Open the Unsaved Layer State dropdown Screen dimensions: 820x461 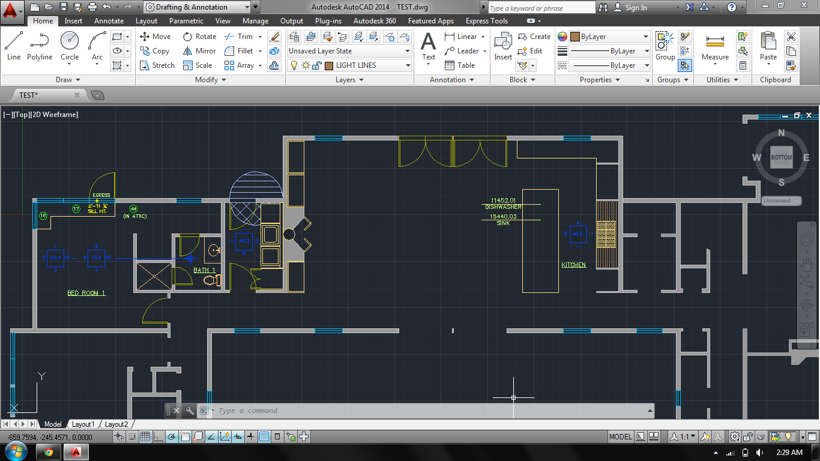click(349, 51)
